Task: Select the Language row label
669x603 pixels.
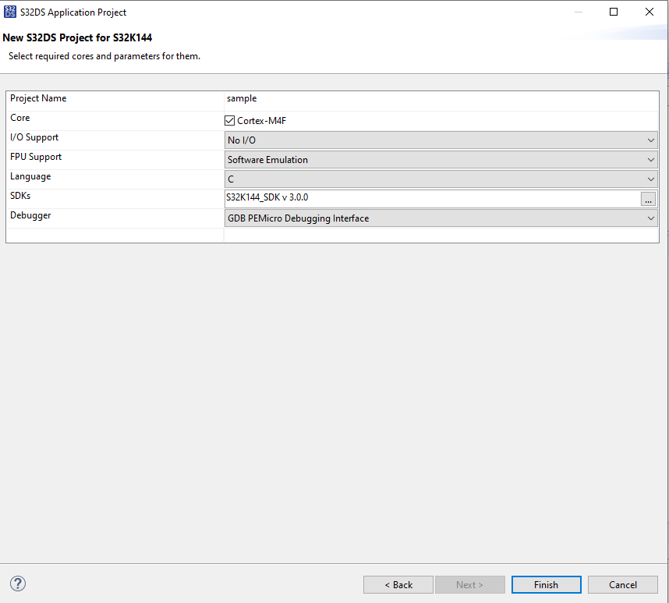Action: coord(30,176)
